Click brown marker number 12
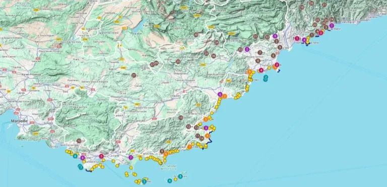 tap(188, 127)
